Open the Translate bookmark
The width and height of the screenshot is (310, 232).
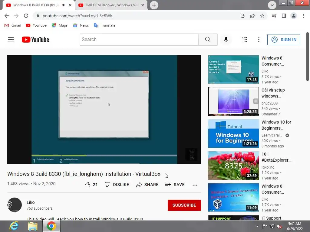104,25
